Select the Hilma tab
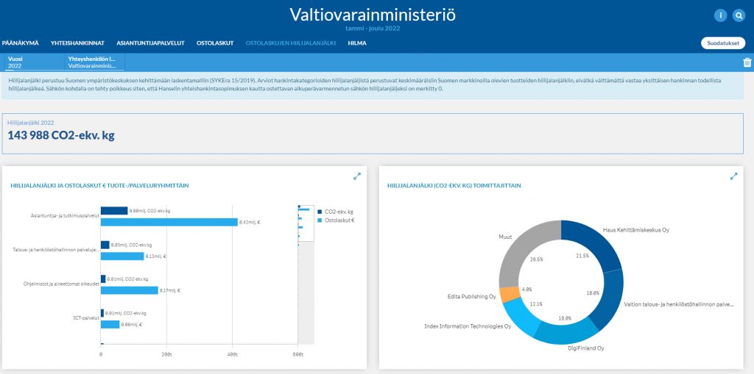This screenshot has width=754, height=374. tap(357, 43)
